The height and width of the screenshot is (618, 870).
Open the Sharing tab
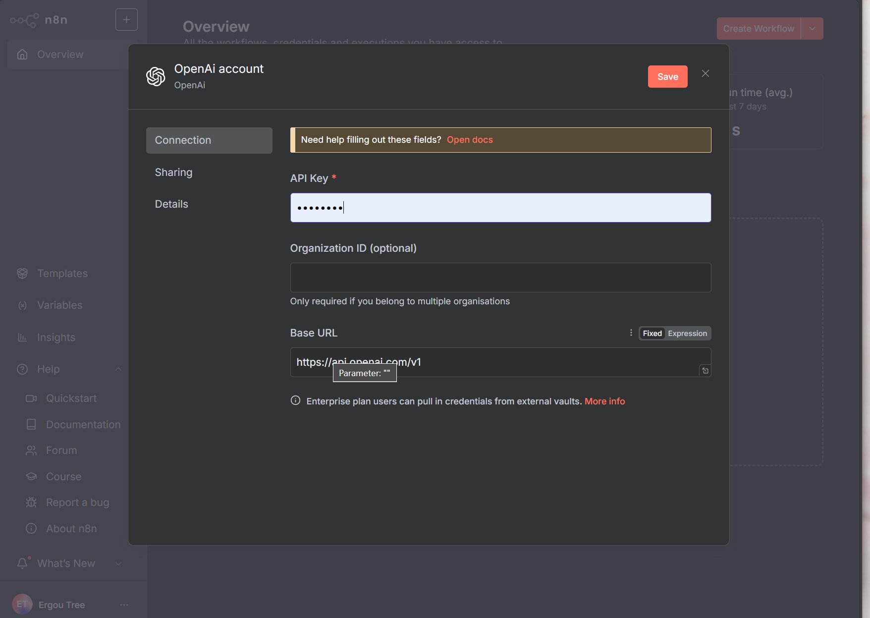click(173, 172)
